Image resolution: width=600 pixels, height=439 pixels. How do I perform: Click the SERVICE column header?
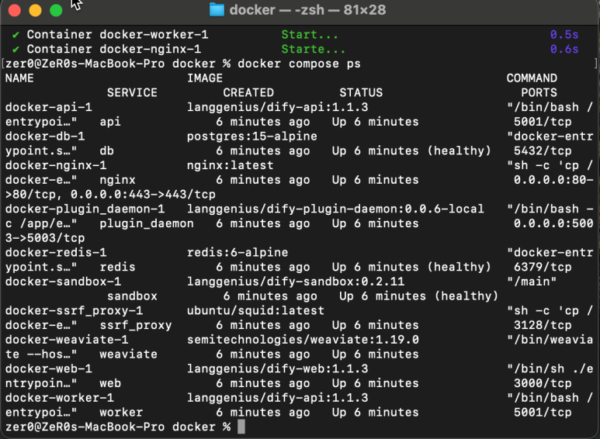pos(132,92)
